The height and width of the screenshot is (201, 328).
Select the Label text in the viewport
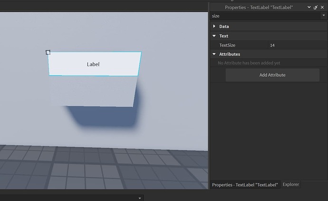[x=93, y=64]
